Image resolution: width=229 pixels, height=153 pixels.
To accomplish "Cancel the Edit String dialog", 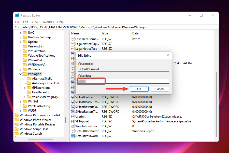I will (160, 89).
